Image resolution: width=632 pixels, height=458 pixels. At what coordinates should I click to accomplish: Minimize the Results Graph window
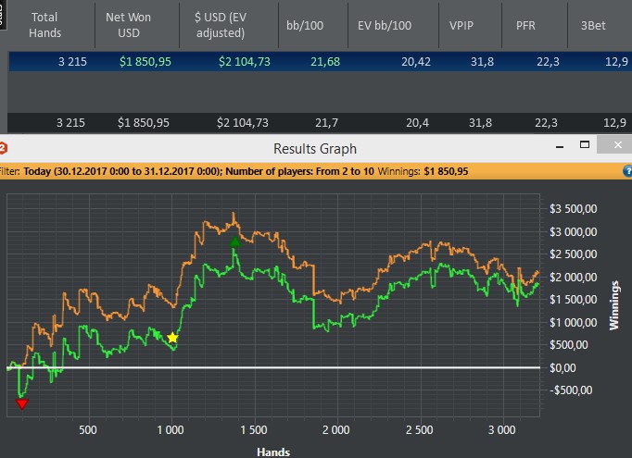(x=560, y=145)
